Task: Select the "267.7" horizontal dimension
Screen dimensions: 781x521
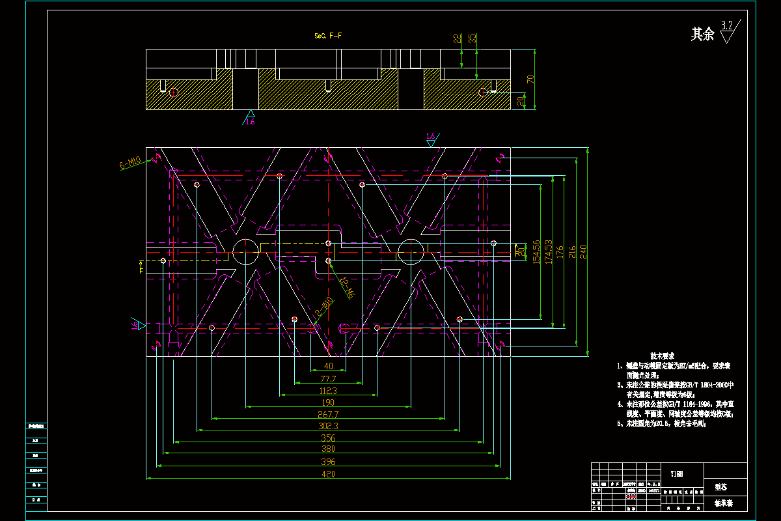Action: 328,414
